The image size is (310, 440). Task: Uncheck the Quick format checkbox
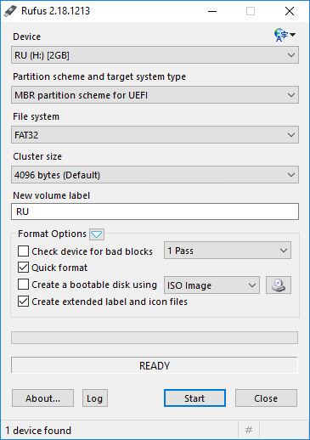coord(23,268)
